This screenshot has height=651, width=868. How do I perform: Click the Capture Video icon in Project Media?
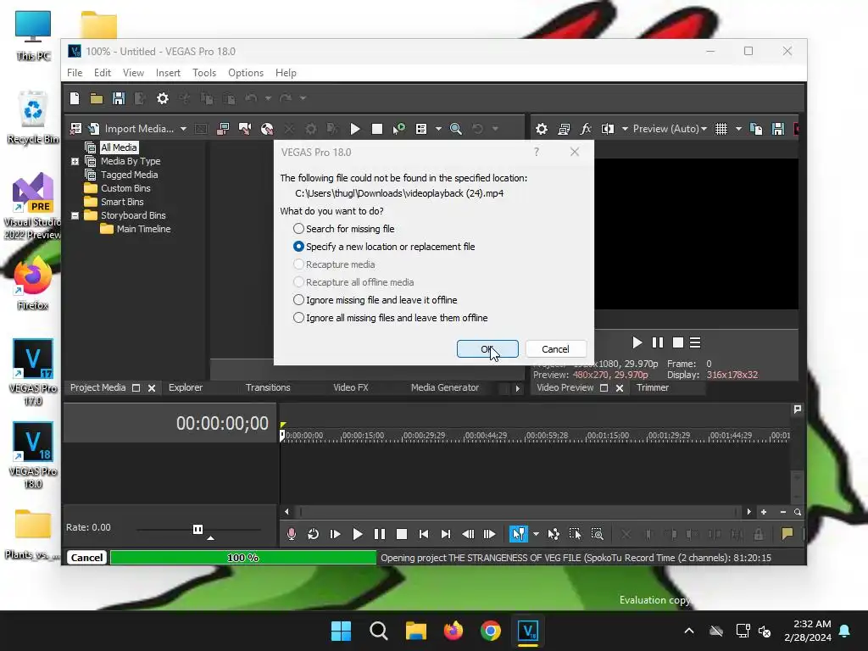click(x=223, y=129)
